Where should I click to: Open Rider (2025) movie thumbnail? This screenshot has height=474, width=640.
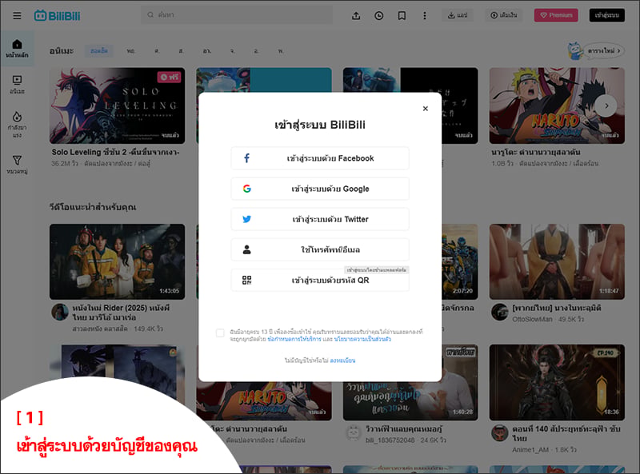[x=117, y=261]
